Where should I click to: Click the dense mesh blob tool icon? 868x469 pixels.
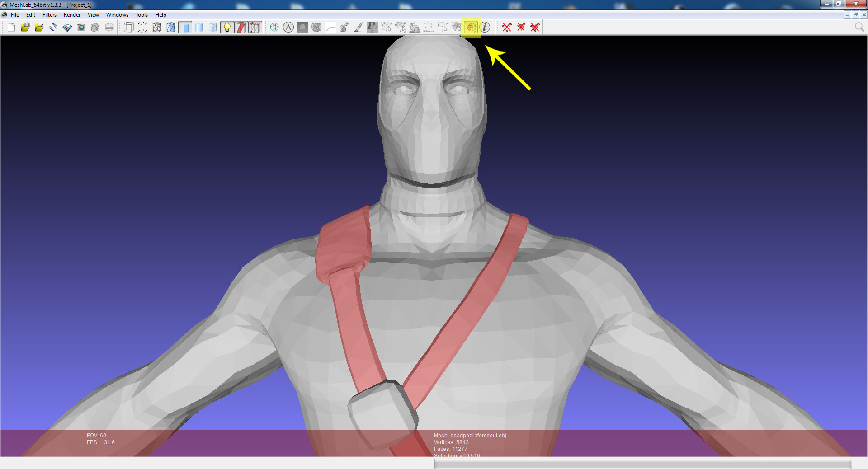coord(316,28)
